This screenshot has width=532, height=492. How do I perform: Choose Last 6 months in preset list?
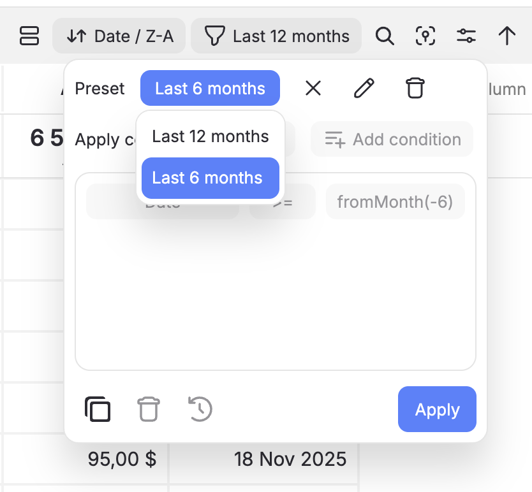tap(211, 178)
